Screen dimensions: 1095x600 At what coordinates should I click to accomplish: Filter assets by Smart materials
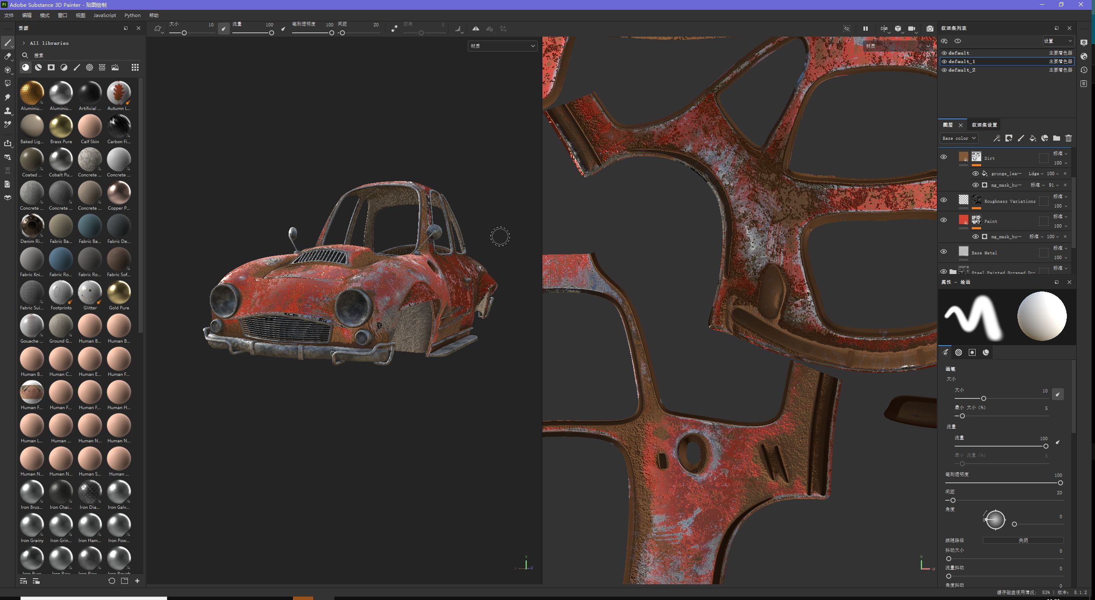(38, 67)
